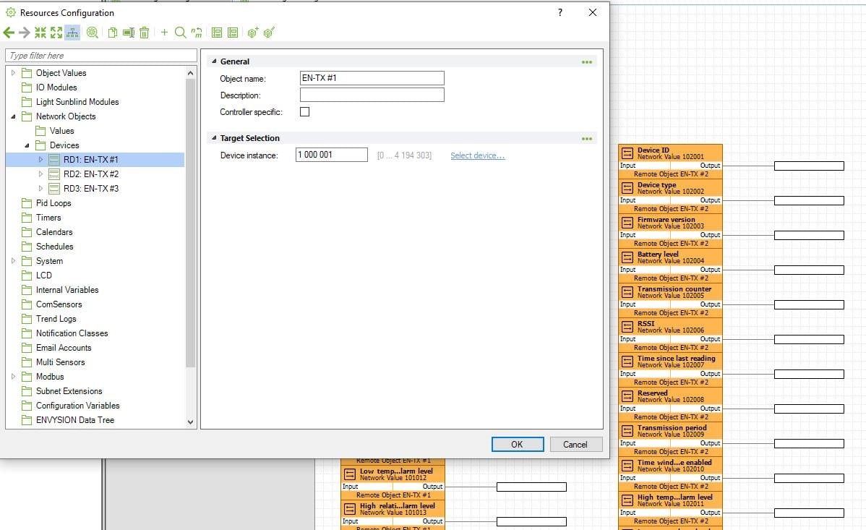The width and height of the screenshot is (866, 530).
Task: Click the copy icon in toolbar
Action: [113, 33]
